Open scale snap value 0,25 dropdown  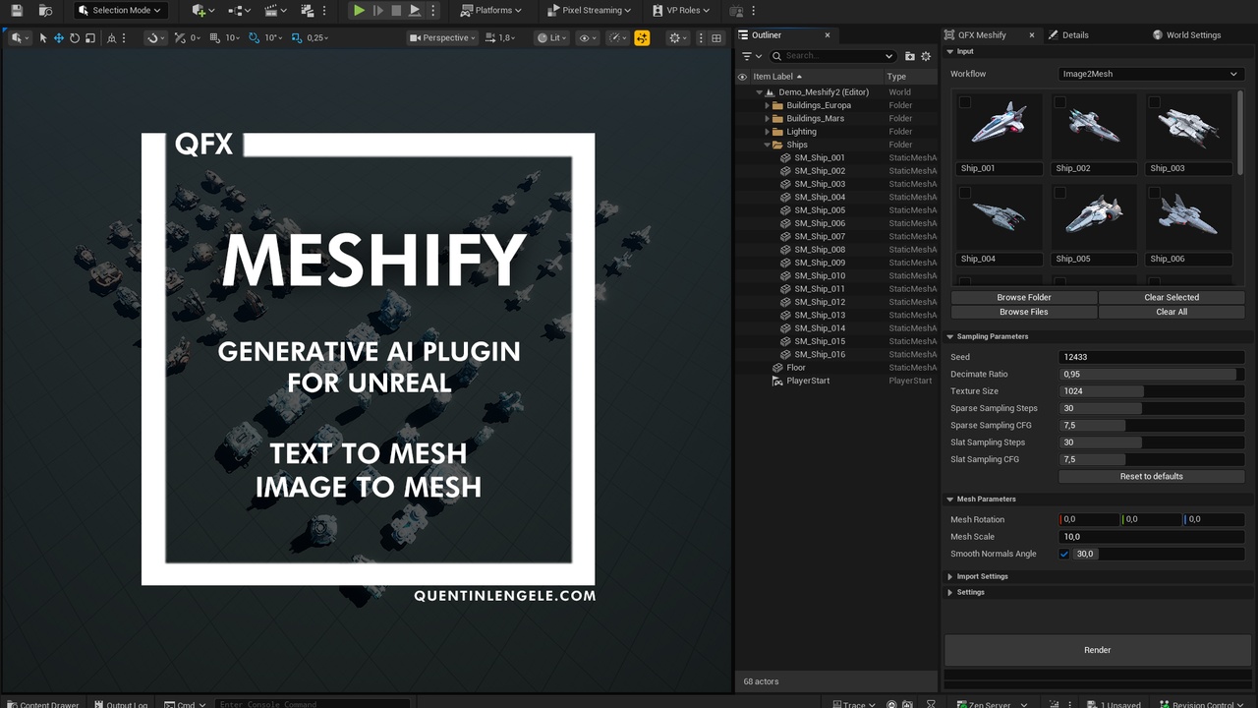[317, 37]
